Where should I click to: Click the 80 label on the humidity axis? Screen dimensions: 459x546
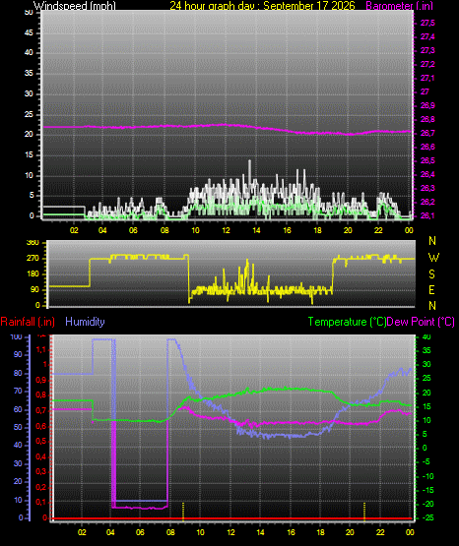[x=18, y=373]
